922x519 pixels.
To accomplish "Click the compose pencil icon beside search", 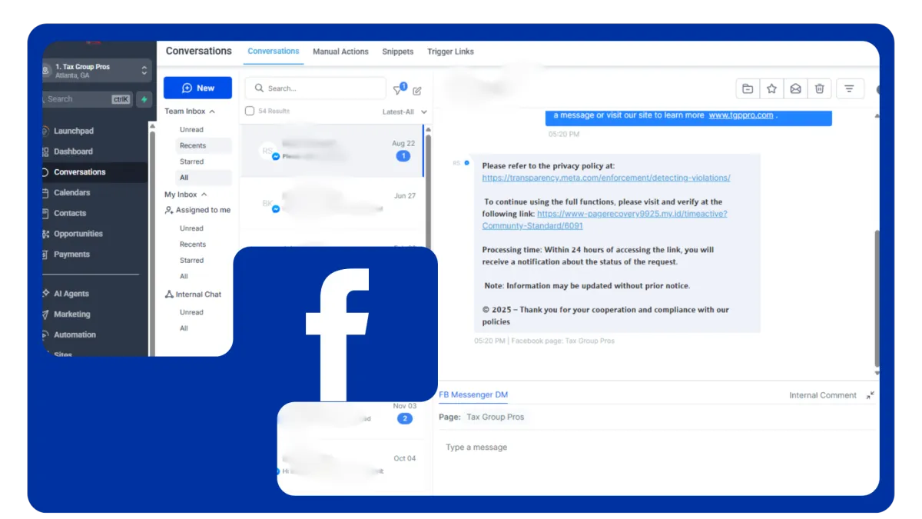I will point(417,91).
